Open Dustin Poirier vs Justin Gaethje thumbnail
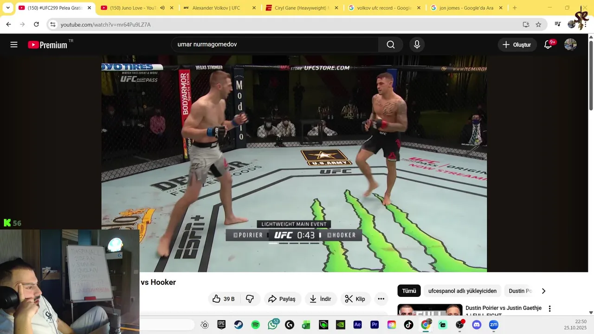Screen dimensions: 594x334 pos(430,309)
